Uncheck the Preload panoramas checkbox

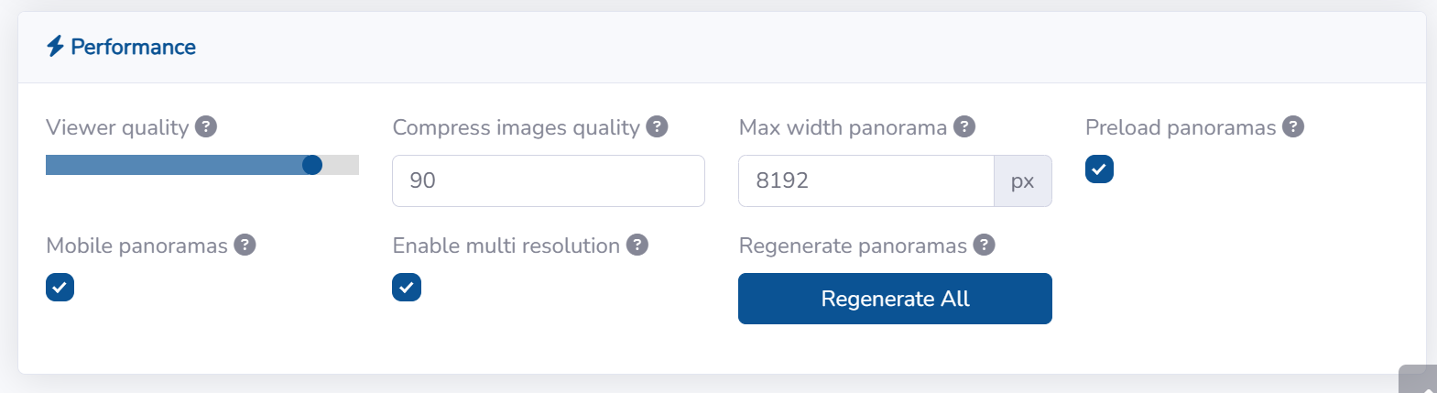point(1099,169)
